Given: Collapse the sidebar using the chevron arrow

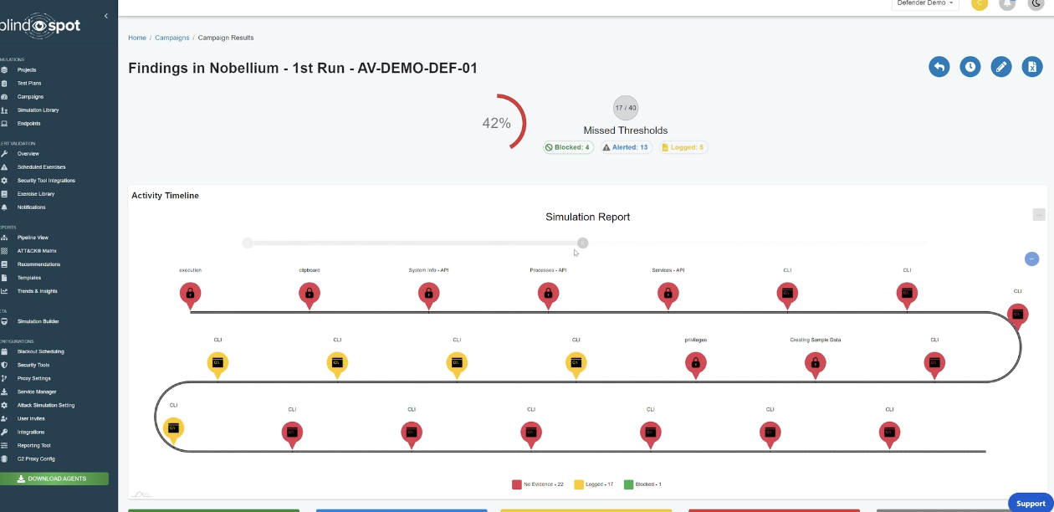Looking at the screenshot, I should [105, 16].
